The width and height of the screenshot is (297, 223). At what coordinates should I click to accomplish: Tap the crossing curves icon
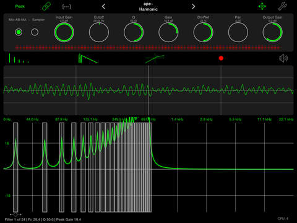pos(155,58)
